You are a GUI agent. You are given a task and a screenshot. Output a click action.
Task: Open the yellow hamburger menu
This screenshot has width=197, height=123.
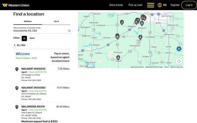point(151,5)
